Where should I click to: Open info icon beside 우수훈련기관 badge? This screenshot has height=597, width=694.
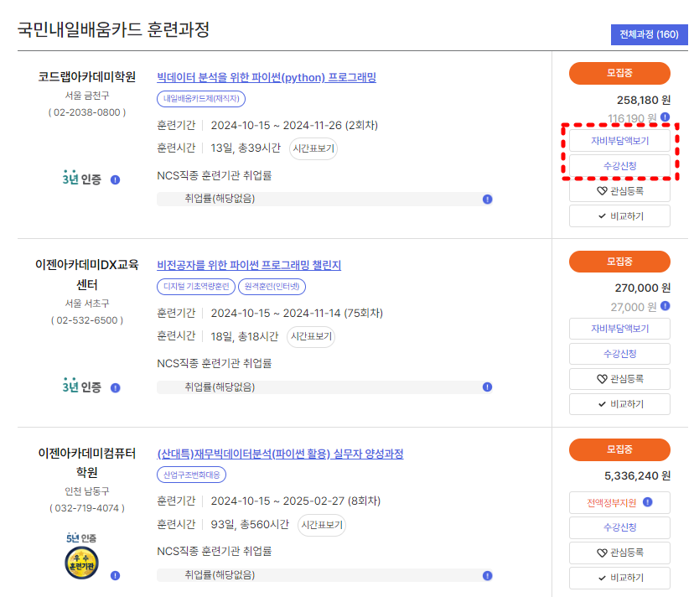pyautogui.click(x=115, y=576)
